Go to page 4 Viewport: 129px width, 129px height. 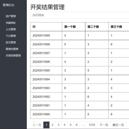64,125
